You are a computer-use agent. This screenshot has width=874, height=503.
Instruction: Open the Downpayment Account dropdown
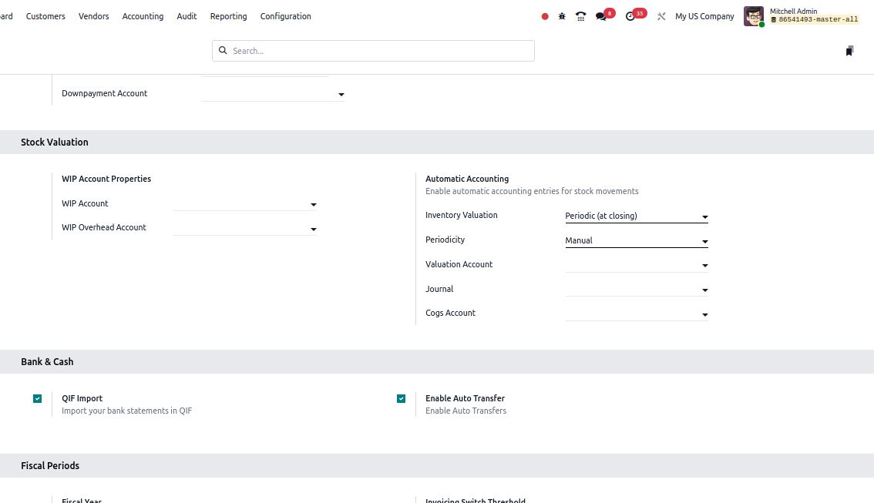273,94
